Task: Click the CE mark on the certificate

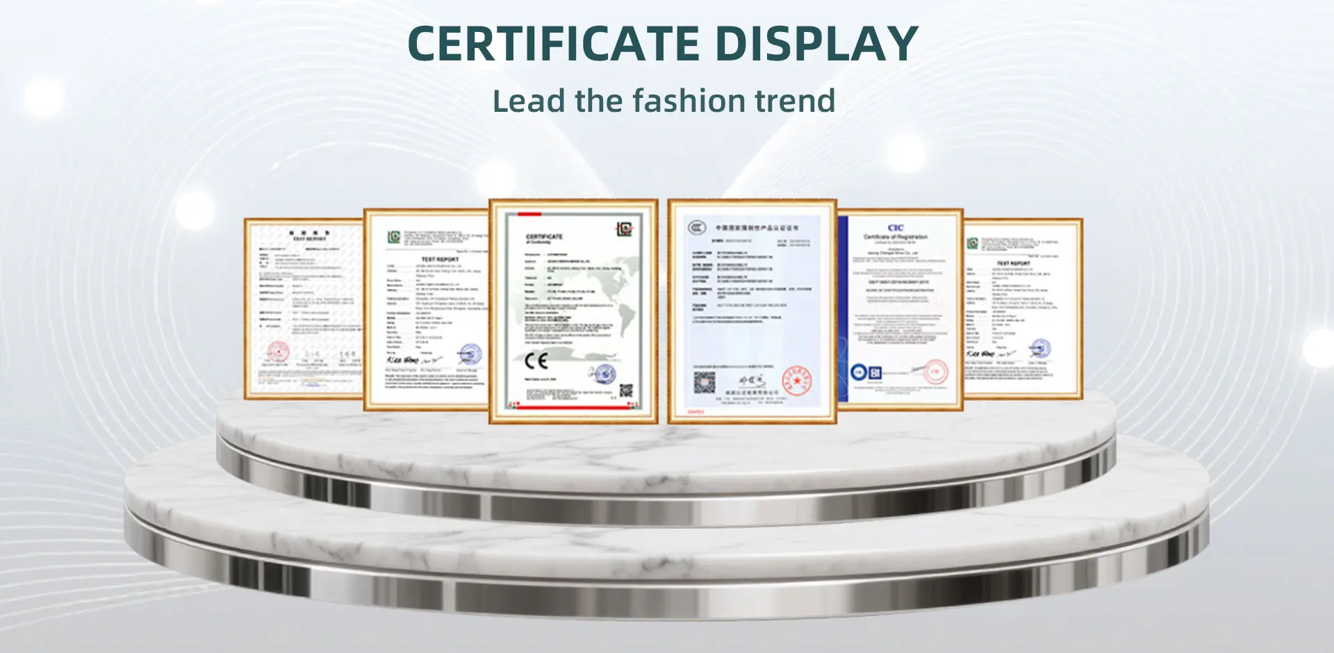Action: pyautogui.click(x=536, y=361)
